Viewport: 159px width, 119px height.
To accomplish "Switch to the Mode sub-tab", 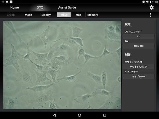I will (x=28, y=15).
